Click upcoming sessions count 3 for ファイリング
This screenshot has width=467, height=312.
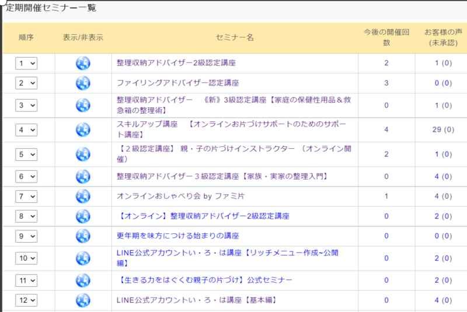(386, 83)
